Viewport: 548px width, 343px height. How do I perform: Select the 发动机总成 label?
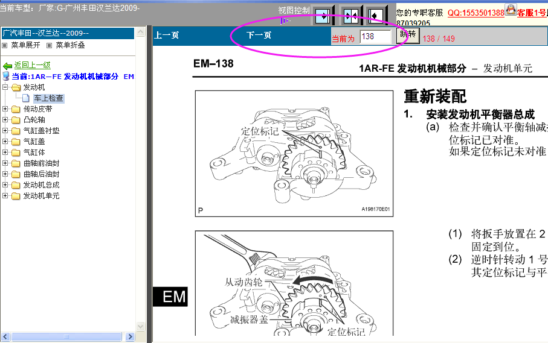[41, 184]
